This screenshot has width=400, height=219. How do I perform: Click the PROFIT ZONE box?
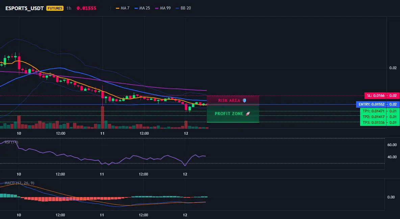point(233,114)
